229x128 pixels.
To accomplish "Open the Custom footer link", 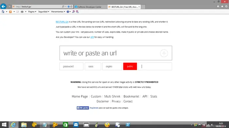I will [x=96, y=96].
